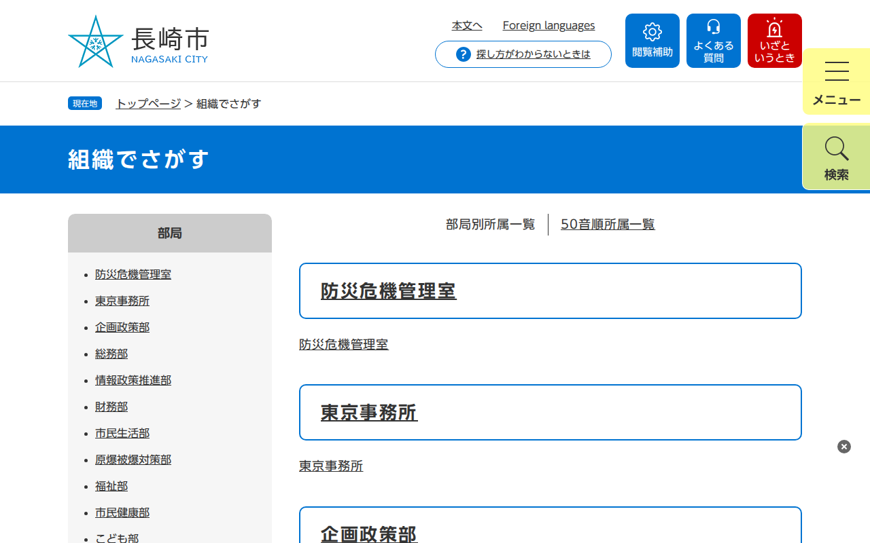870x543 pixels.
Task: Click the question mark help icon
Action: pos(463,54)
